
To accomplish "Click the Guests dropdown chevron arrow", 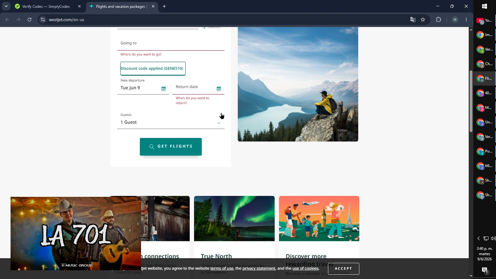I will 219,123.
